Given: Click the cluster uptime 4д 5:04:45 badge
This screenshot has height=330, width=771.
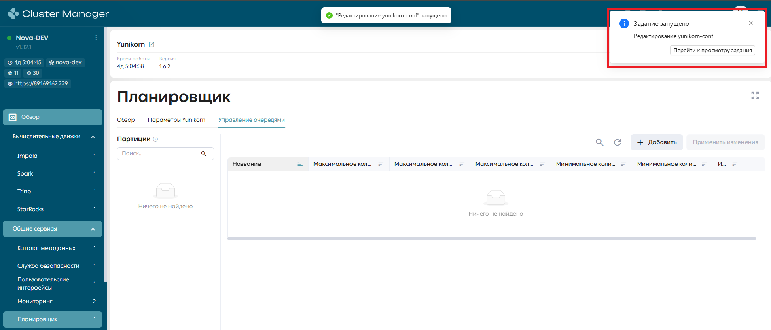Looking at the screenshot, I should point(25,63).
